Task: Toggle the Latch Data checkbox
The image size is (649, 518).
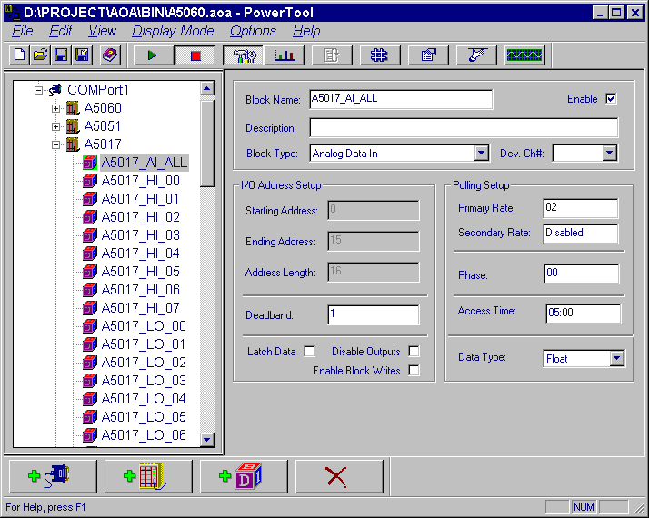Action: coord(310,352)
